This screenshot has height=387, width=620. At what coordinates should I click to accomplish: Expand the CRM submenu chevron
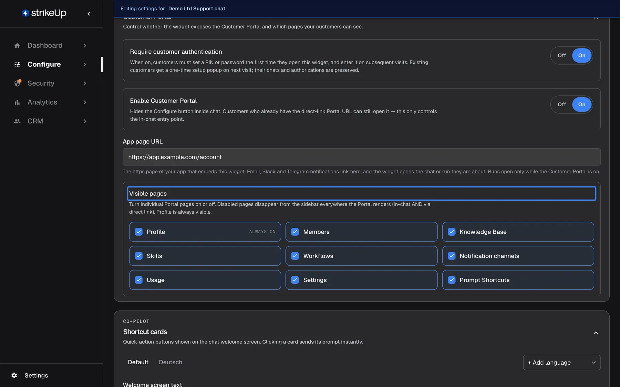pos(85,121)
